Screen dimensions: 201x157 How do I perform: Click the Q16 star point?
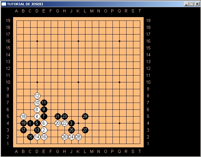click(119, 41)
